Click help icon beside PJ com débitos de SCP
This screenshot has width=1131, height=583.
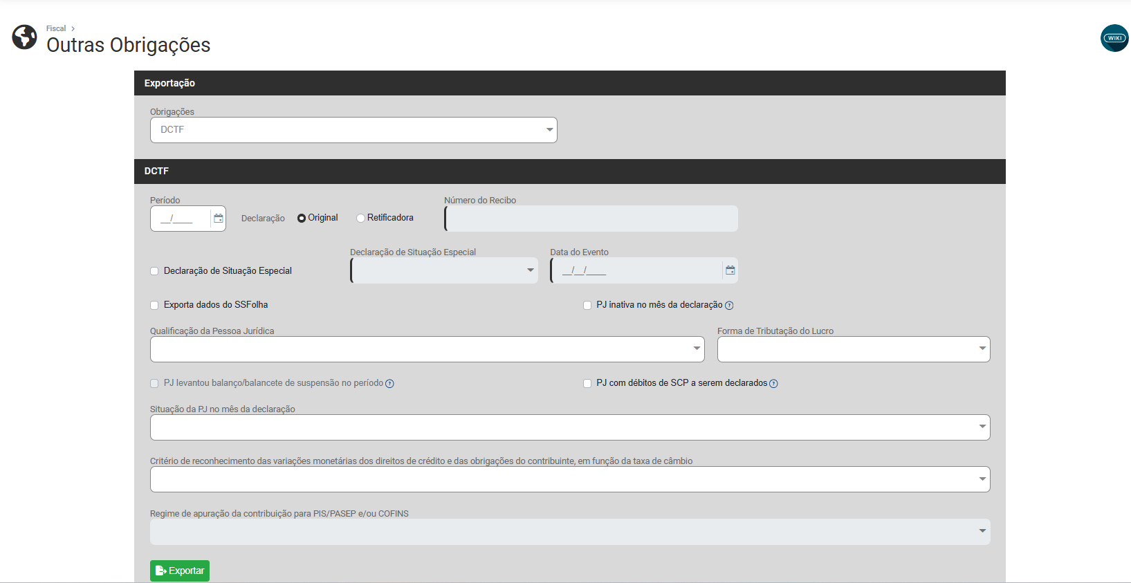tap(773, 384)
